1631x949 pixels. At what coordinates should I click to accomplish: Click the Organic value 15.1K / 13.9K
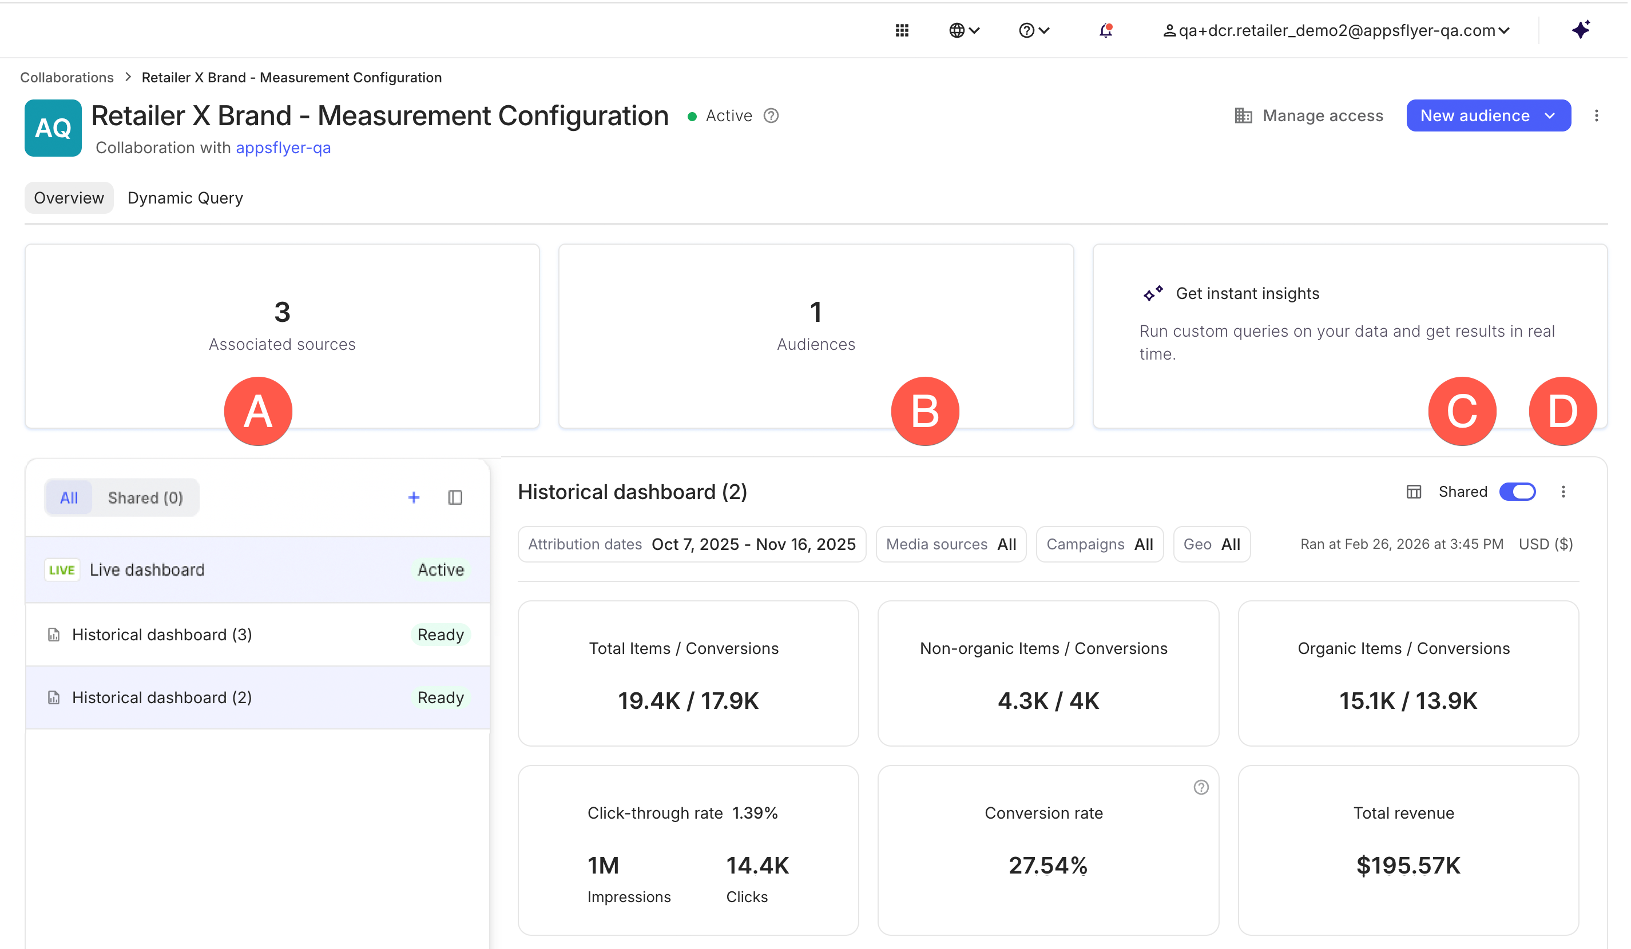coord(1408,701)
